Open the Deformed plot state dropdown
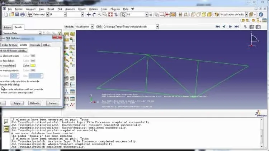This screenshot has height=151, width=269. 47,15
